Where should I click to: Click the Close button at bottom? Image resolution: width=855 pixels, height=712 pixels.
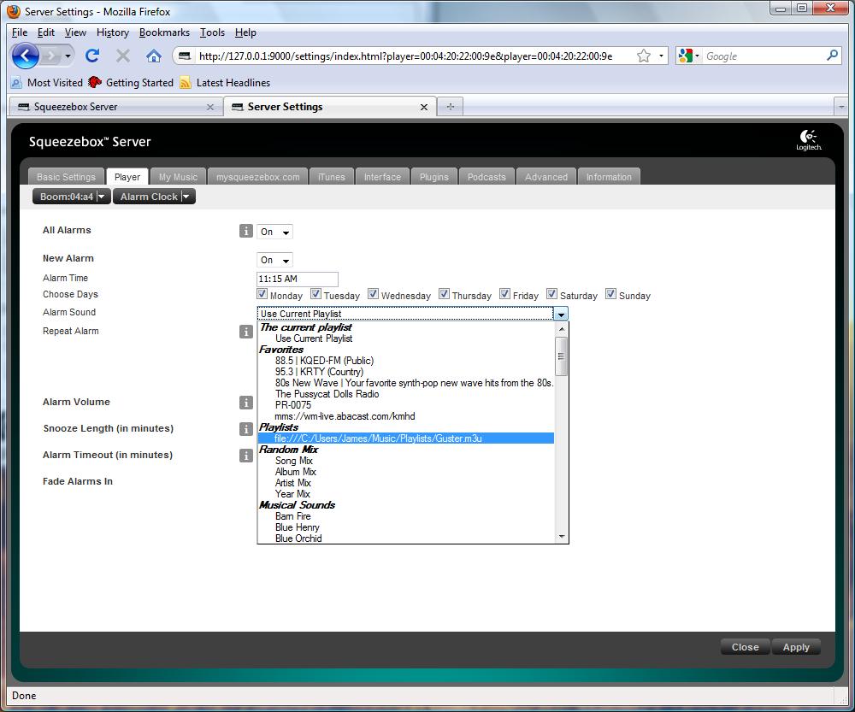745,647
